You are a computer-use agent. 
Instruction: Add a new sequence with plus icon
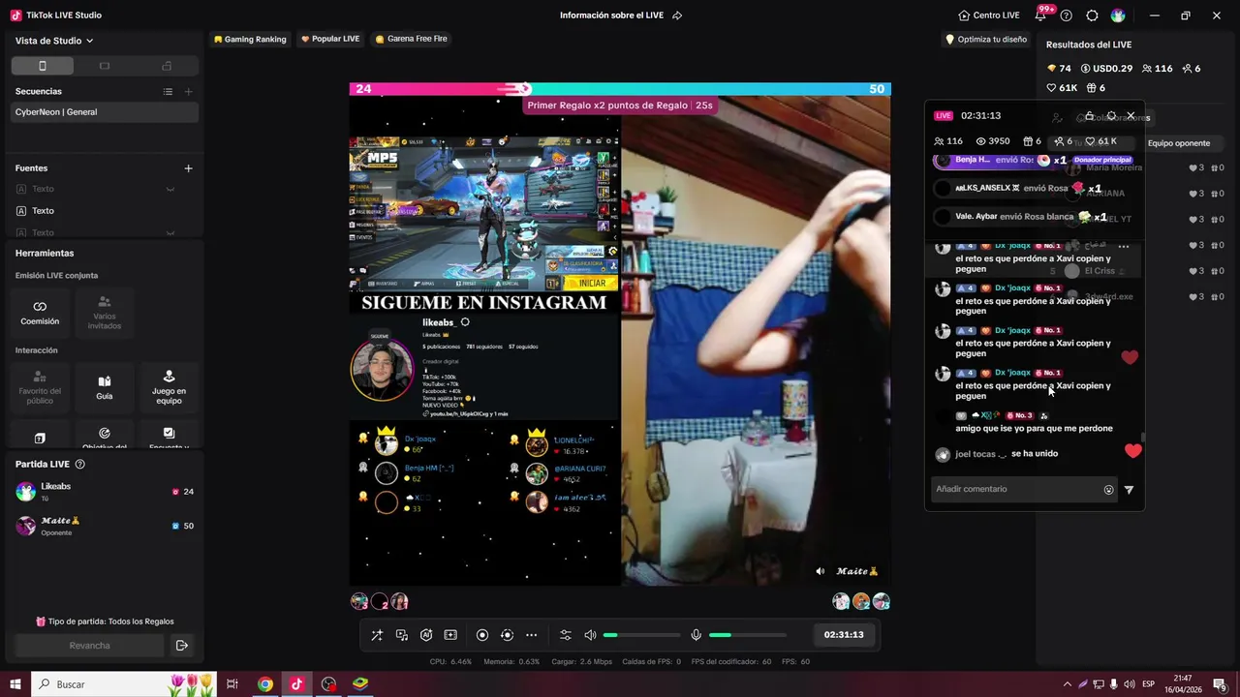[x=188, y=91]
